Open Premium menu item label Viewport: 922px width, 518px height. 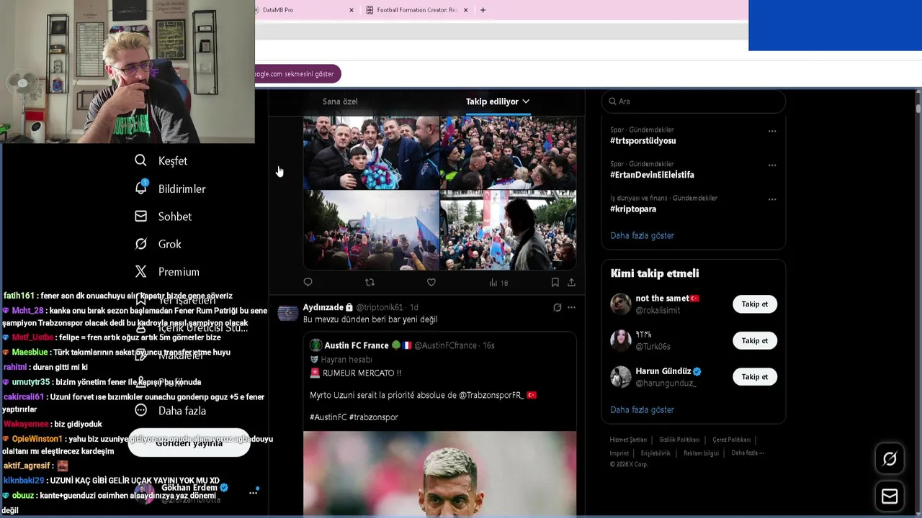tap(179, 272)
